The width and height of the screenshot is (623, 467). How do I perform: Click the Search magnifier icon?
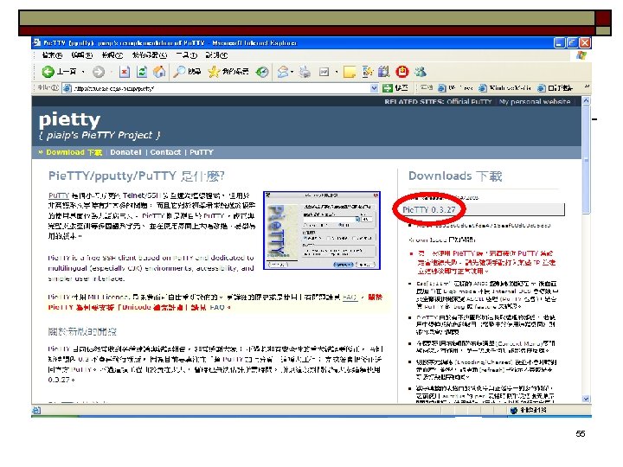[x=179, y=72]
